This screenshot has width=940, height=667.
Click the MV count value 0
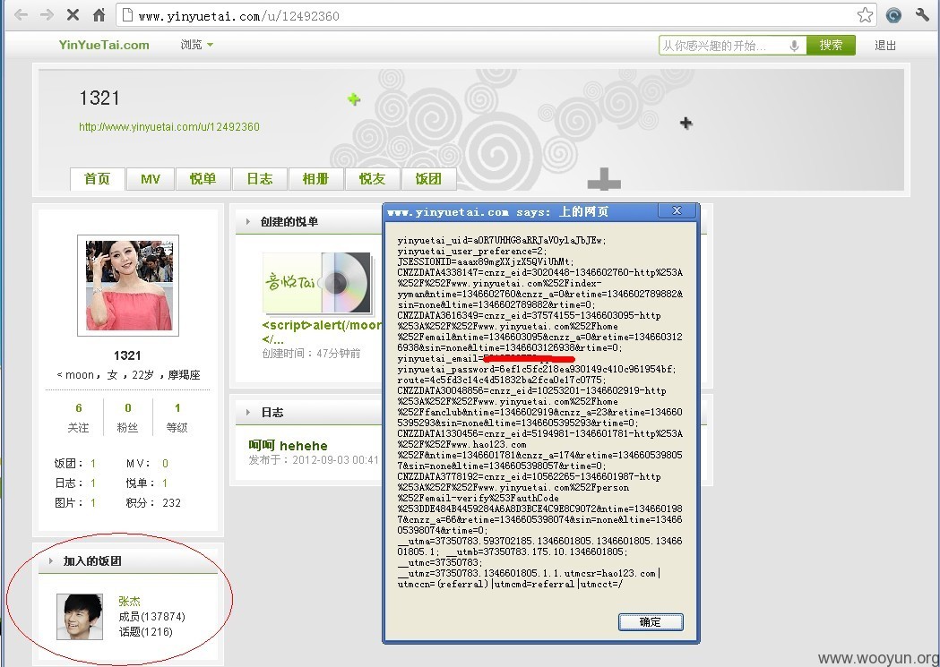point(166,464)
